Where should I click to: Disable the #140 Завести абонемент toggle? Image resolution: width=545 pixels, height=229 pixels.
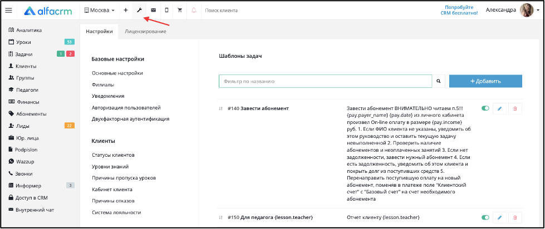(x=485, y=108)
